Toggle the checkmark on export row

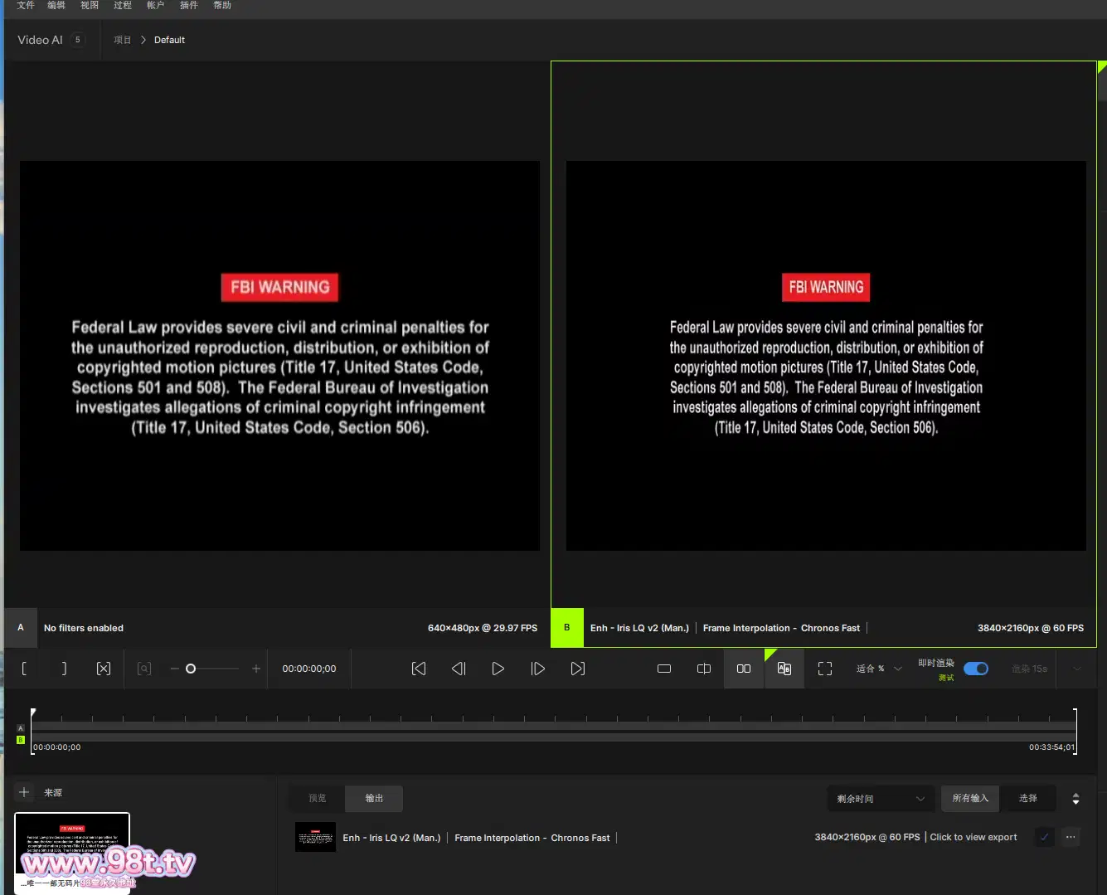(1045, 837)
